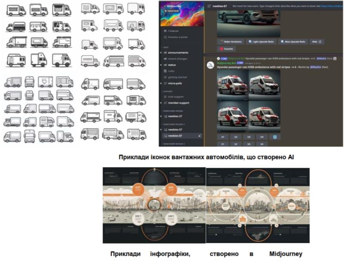This screenshot has width=344, height=264.
Task: Open the bottom-right ambulance image in grid
Action: point(265,117)
